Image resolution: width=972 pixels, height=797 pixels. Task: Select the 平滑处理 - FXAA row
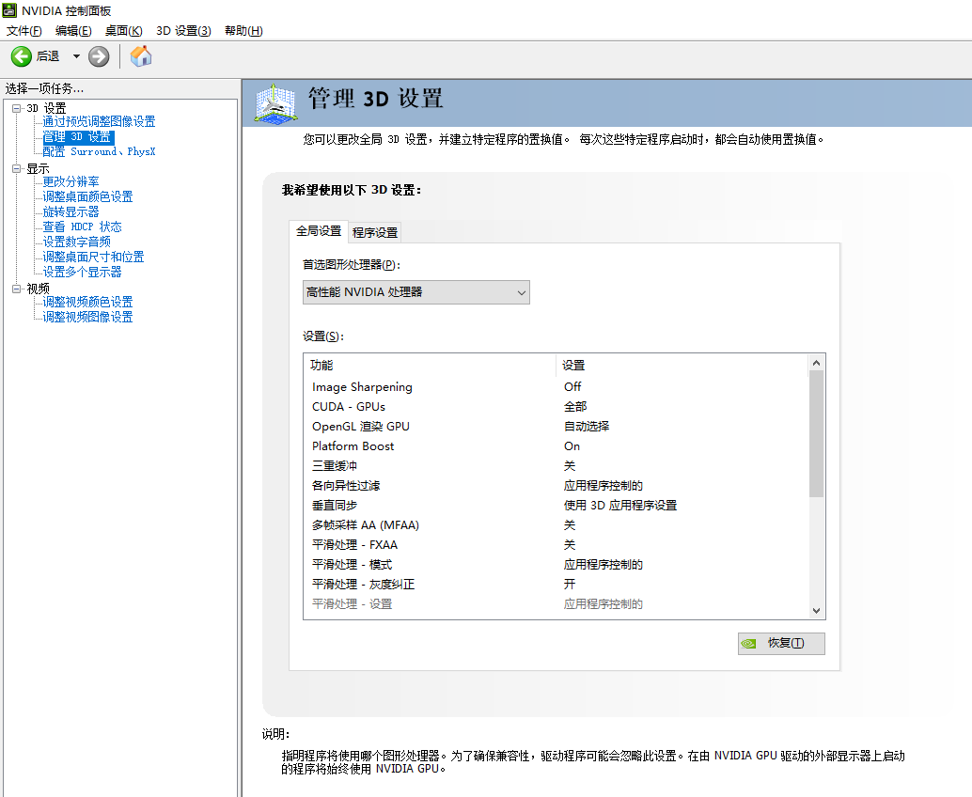[557, 545]
